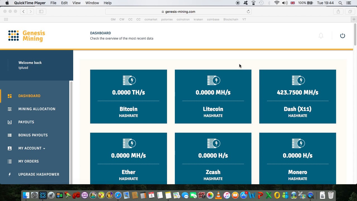Click the Dashboard grid icon in sidebar
The height and width of the screenshot is (201, 357).
pyautogui.click(x=10, y=96)
